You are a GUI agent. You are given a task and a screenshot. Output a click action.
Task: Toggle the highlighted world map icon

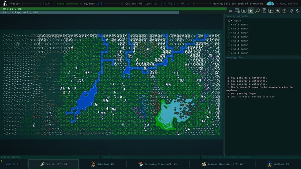(x=250, y=11)
